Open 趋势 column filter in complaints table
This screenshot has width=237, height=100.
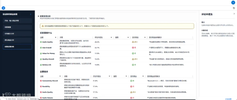click(x=126, y=76)
